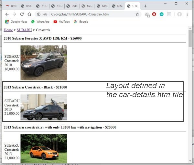Switch to the 'inde' tab
Viewport: 194px width, 165px height.
coord(72,6)
